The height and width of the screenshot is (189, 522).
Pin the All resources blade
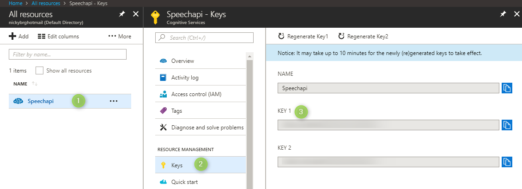click(x=121, y=14)
